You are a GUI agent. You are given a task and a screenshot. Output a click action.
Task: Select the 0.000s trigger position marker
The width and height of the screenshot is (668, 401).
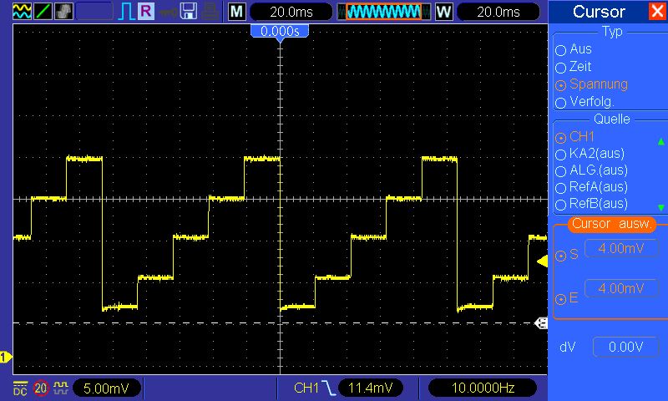pyautogui.click(x=280, y=32)
